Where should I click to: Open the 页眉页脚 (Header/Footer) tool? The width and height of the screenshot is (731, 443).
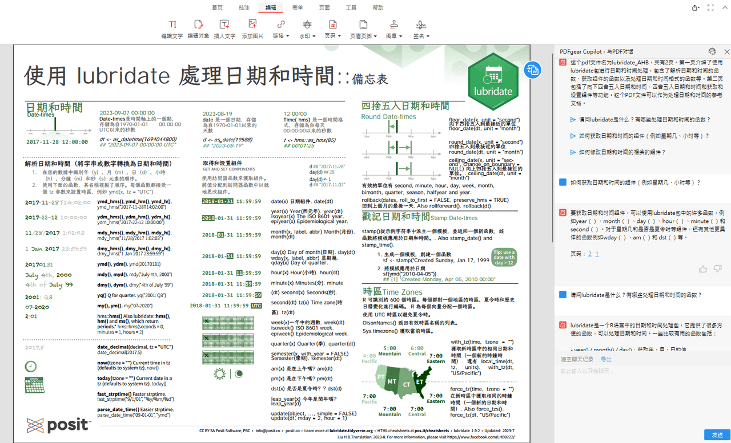point(363,27)
